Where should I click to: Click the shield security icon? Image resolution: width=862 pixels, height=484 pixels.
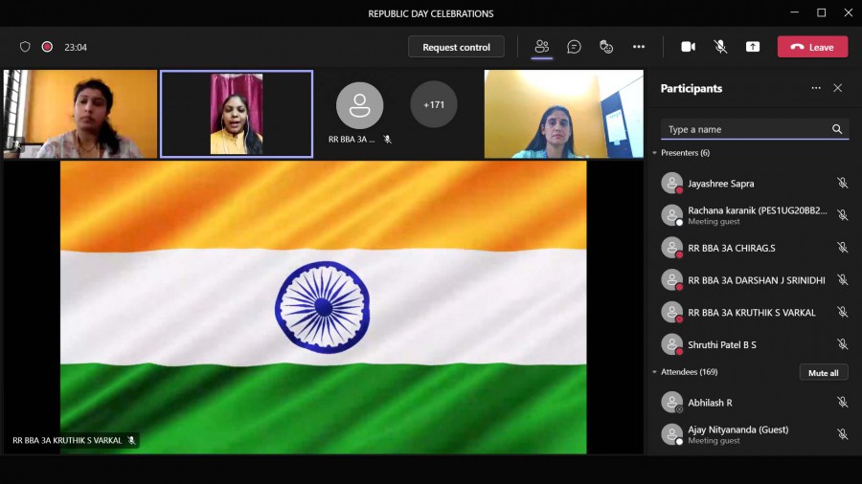[25, 47]
